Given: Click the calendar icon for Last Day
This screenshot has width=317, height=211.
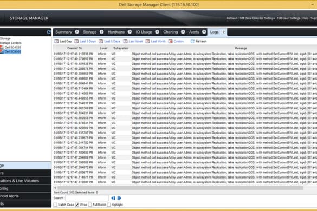Looking at the screenshot, I should [56, 41].
